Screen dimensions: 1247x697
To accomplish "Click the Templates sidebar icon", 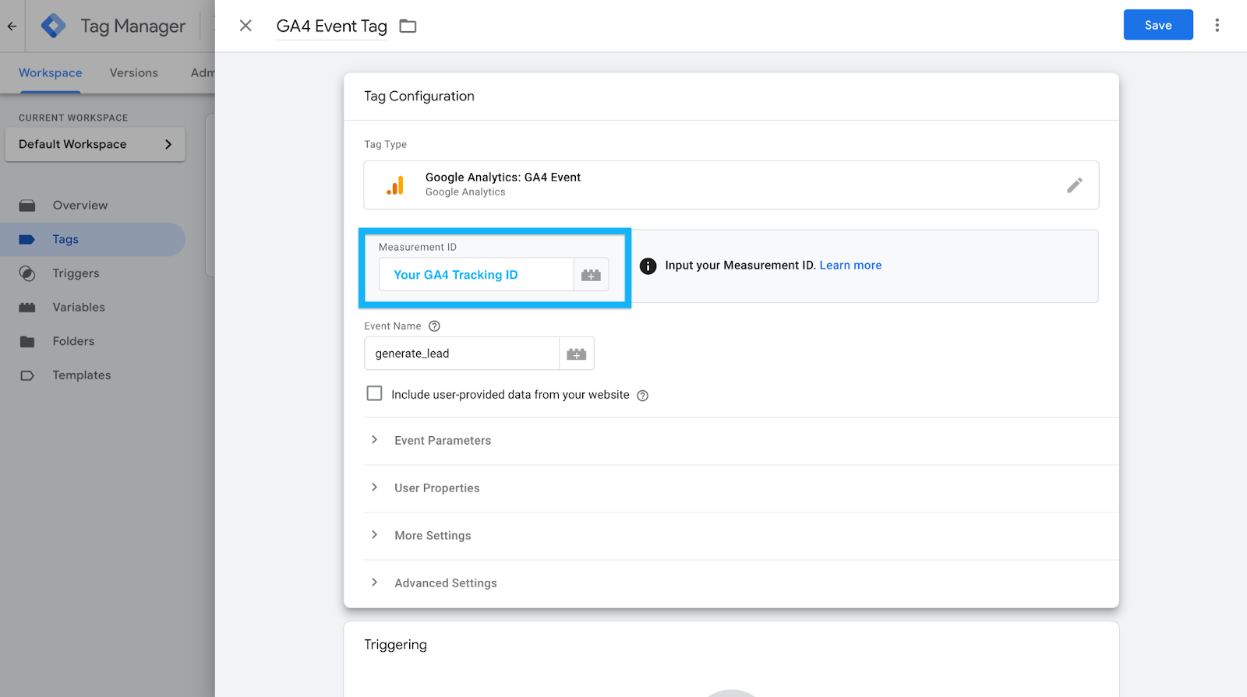I will (27, 375).
